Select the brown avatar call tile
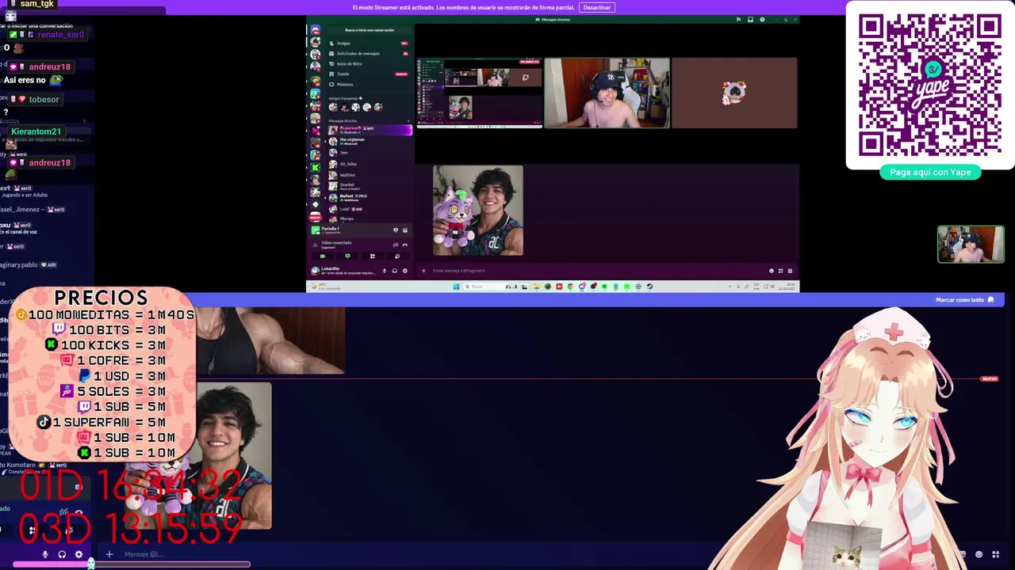Image resolution: width=1015 pixels, height=570 pixels. [734, 93]
